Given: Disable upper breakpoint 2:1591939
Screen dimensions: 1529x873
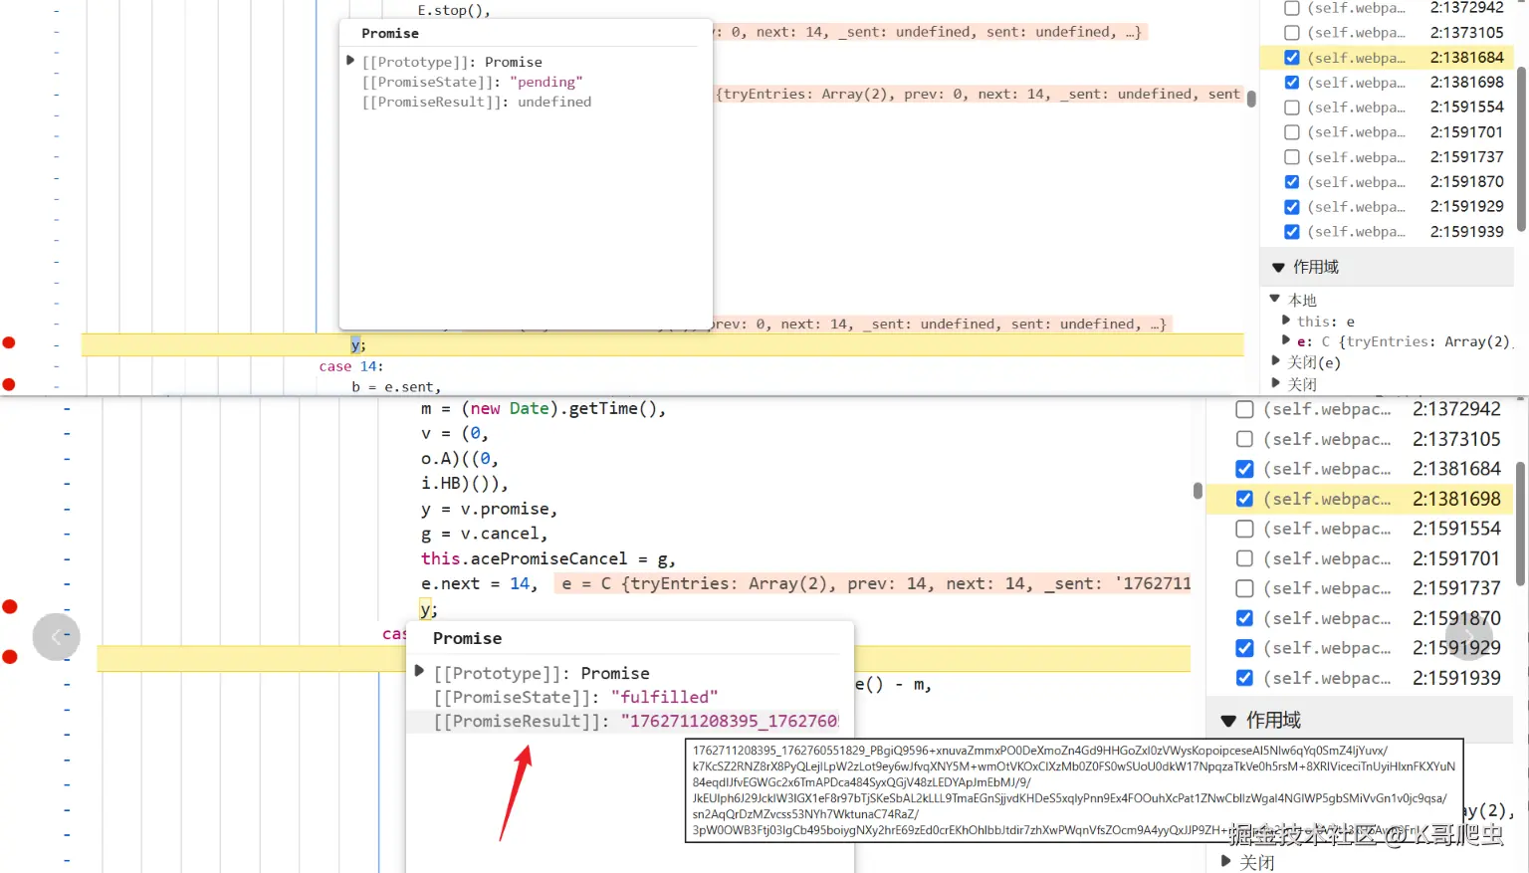Looking at the screenshot, I should 1292,232.
